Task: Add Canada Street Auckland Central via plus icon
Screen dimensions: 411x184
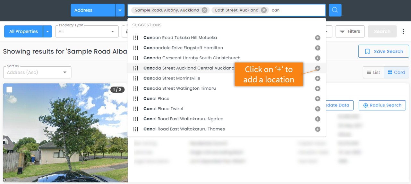Action: [318, 68]
